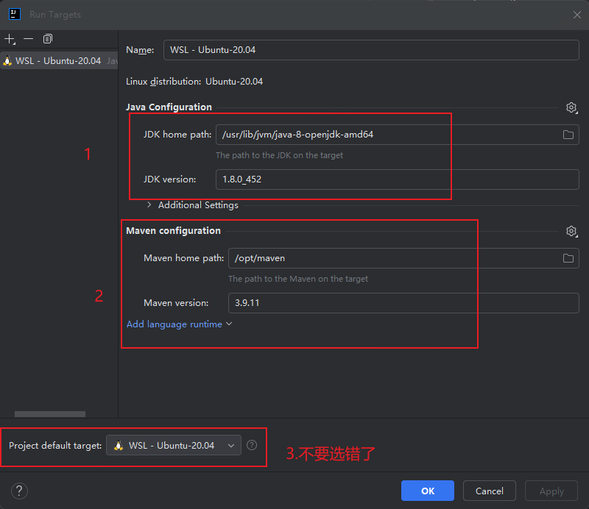The width and height of the screenshot is (589, 509).
Task: Dismiss the dialog with Cancel
Action: (489, 491)
